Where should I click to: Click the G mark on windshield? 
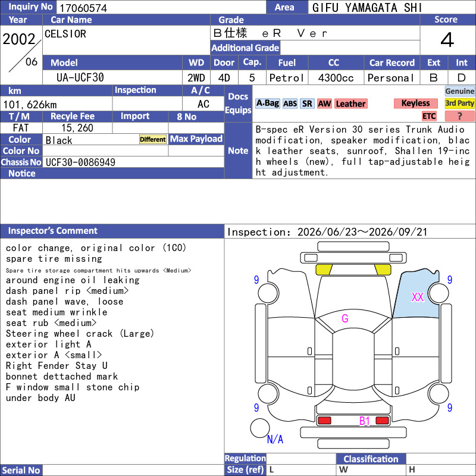coord(345,318)
